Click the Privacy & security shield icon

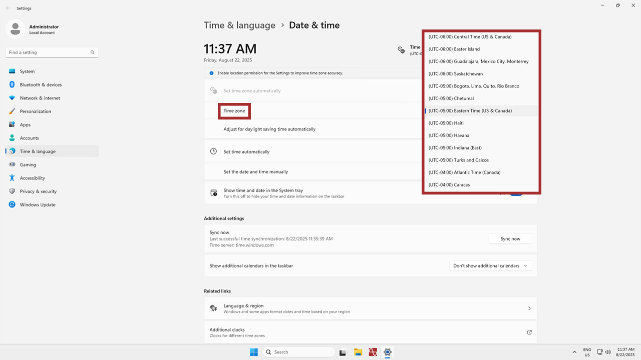point(12,191)
